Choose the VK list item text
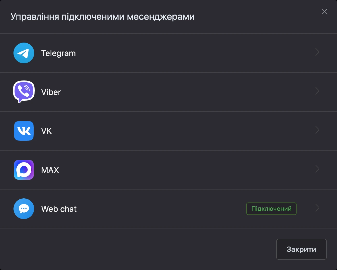 (x=46, y=131)
